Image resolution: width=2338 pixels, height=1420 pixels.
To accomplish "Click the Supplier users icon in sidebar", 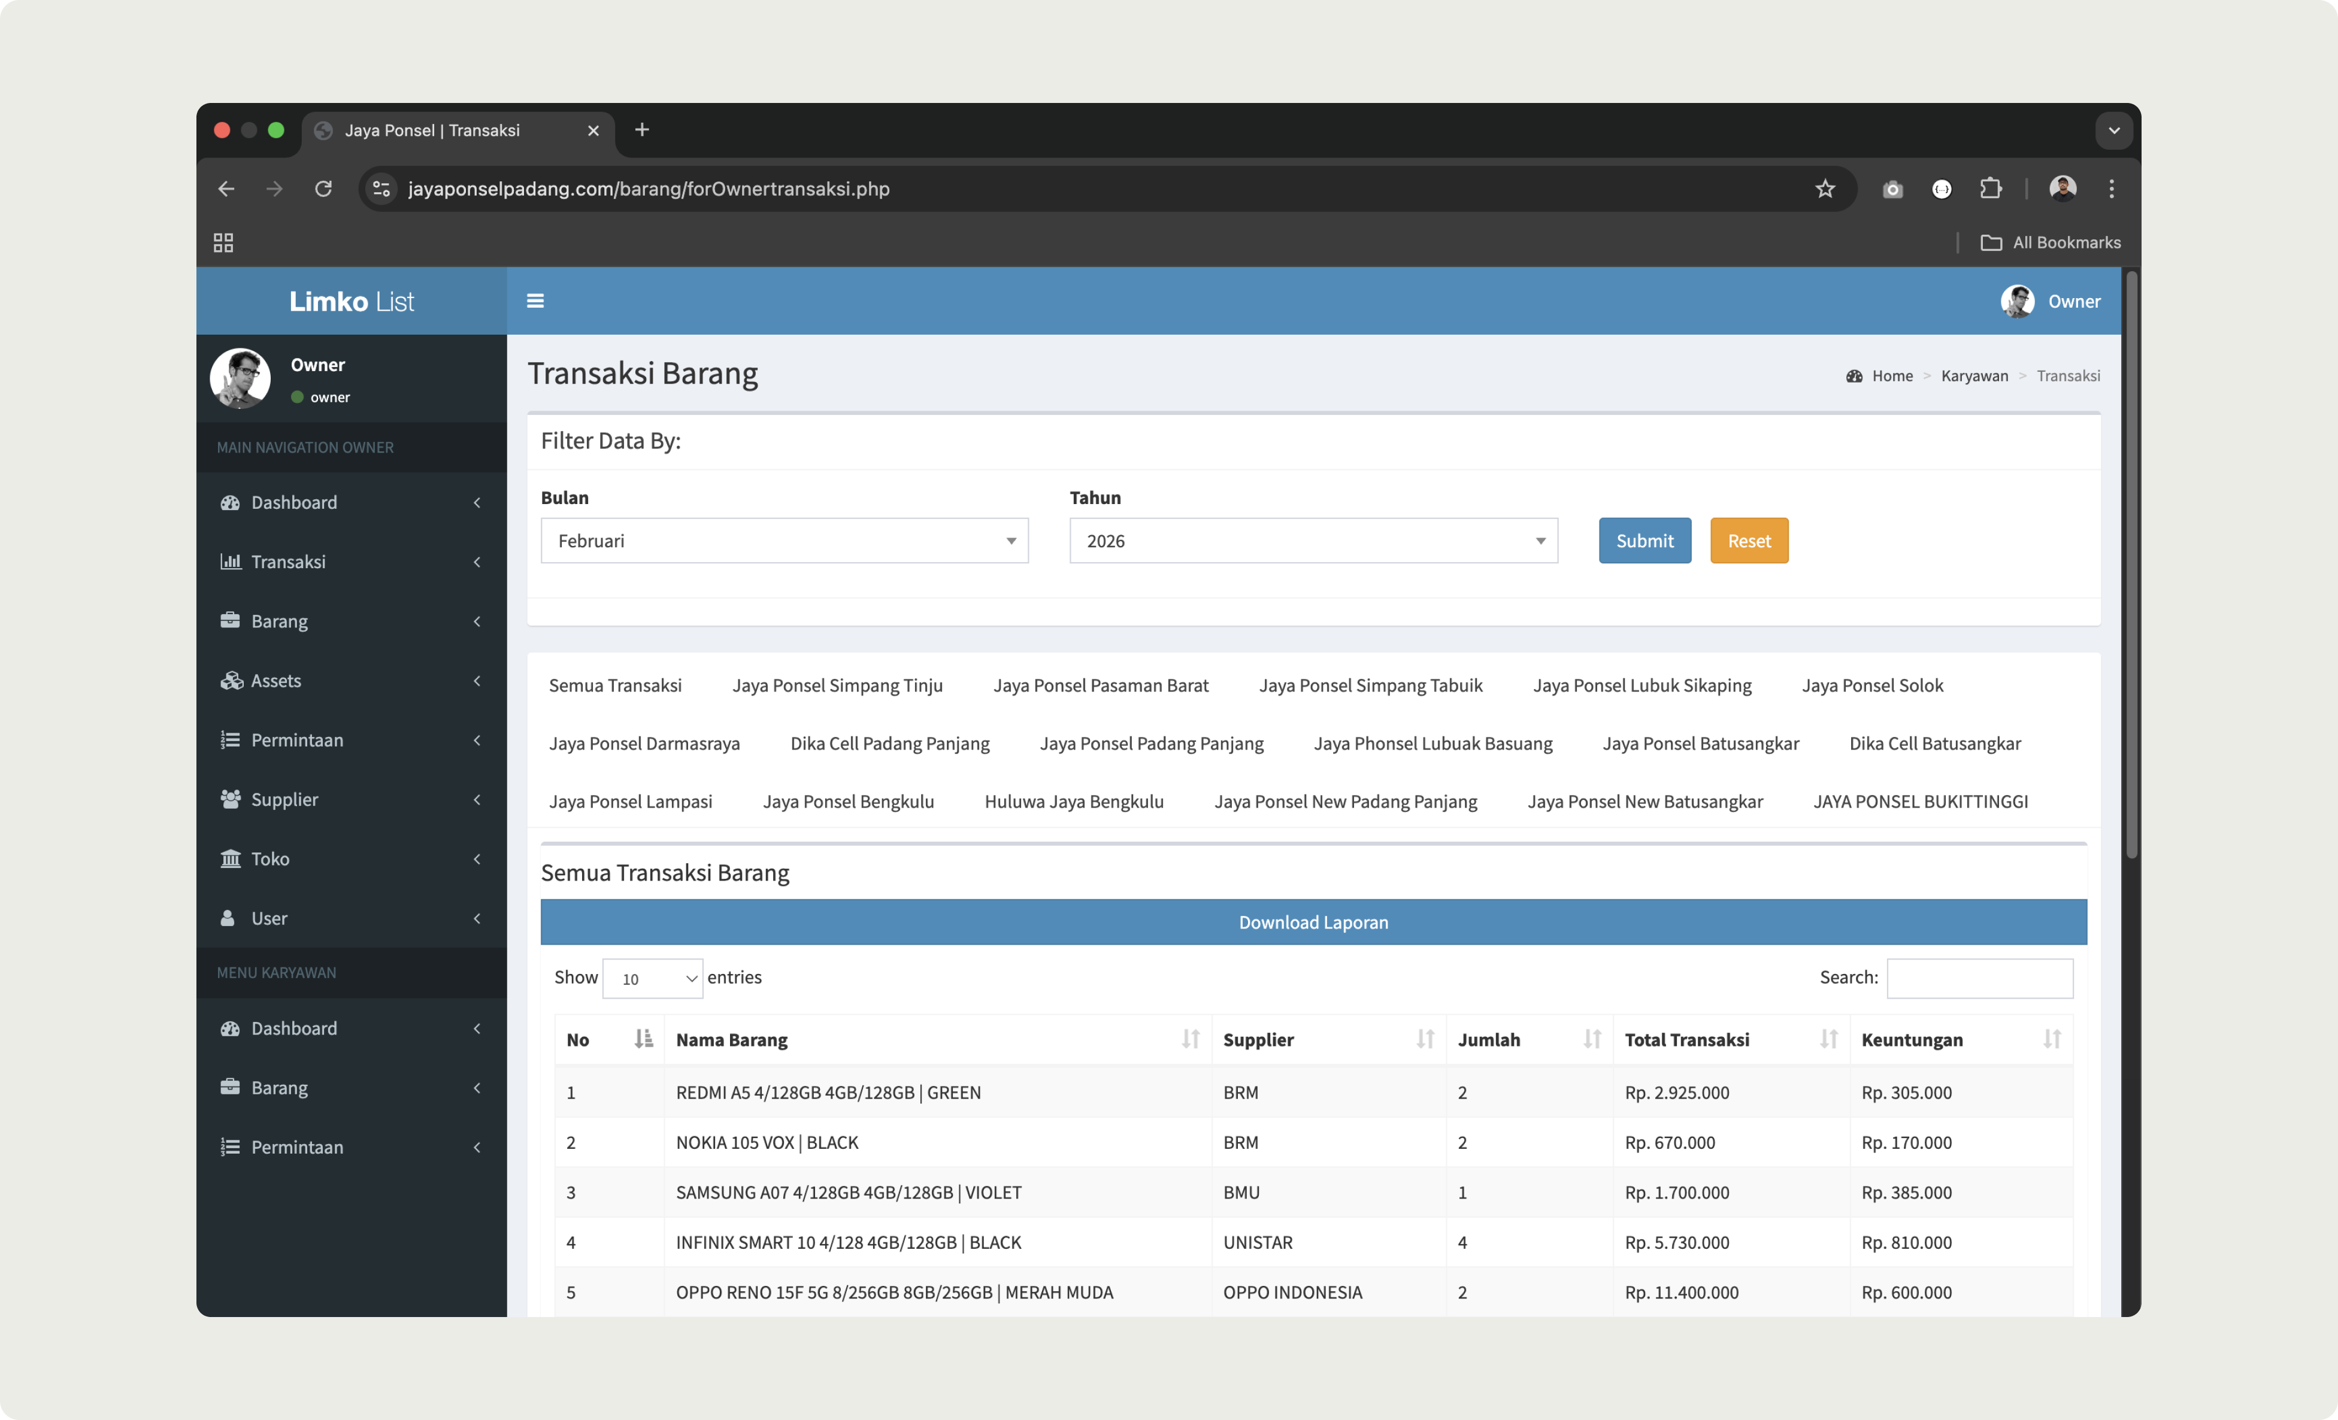I will (x=229, y=799).
